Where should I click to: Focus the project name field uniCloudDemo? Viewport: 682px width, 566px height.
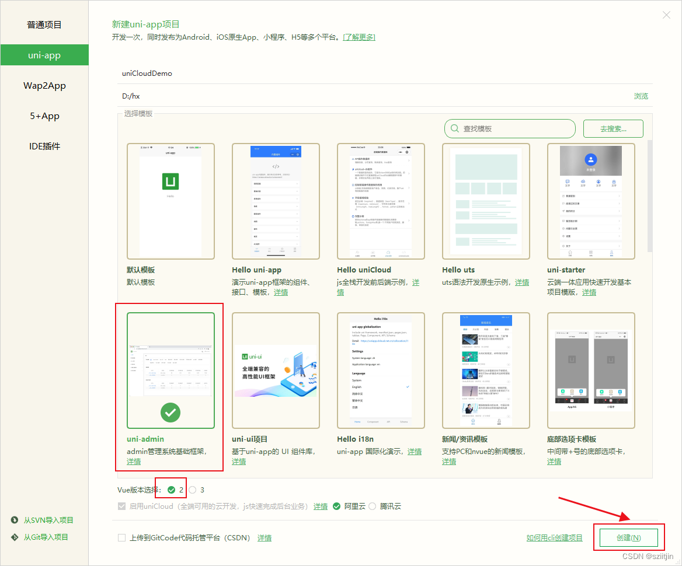click(385, 74)
